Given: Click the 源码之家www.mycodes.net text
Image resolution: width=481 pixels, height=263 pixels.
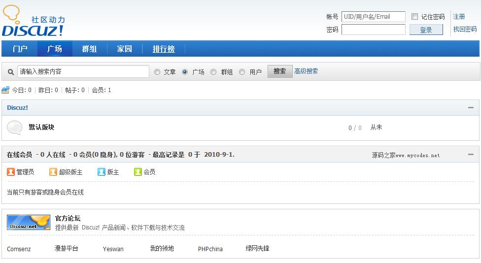Looking at the screenshot, I should point(406,155).
